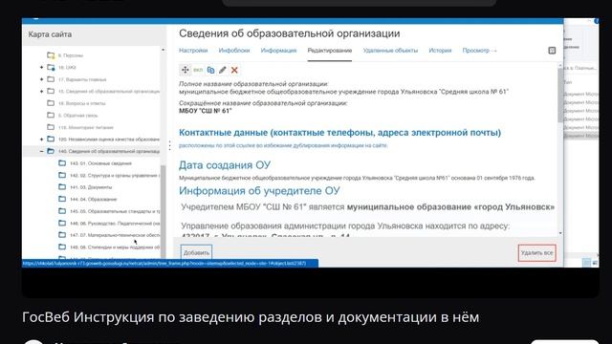
Task: Click the red X delete icon
Action: point(234,70)
